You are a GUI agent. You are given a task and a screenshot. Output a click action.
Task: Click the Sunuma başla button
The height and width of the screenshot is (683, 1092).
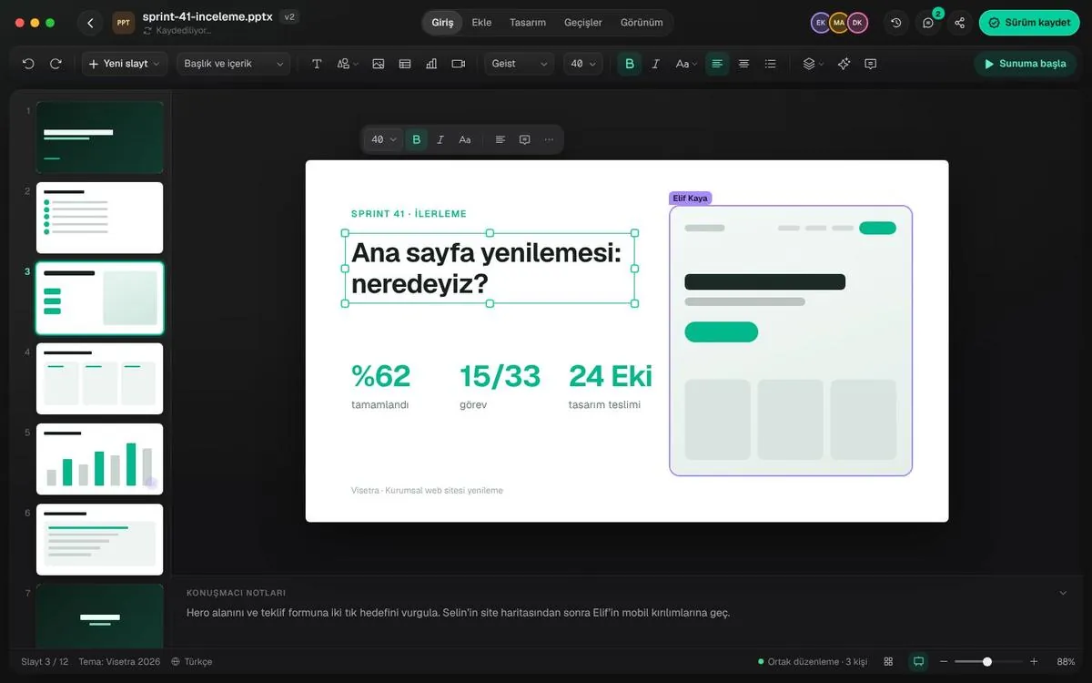click(1025, 64)
